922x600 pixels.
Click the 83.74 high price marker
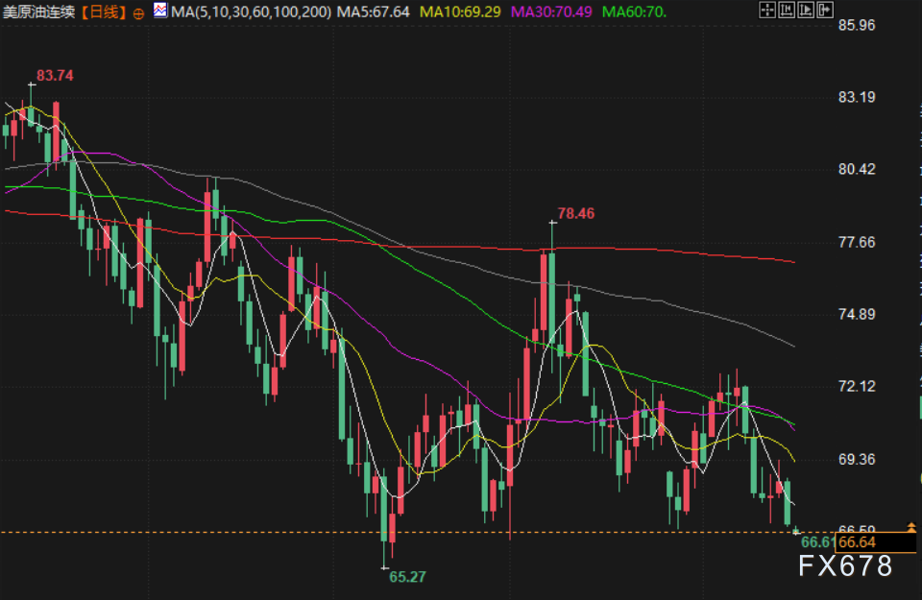click(x=55, y=75)
